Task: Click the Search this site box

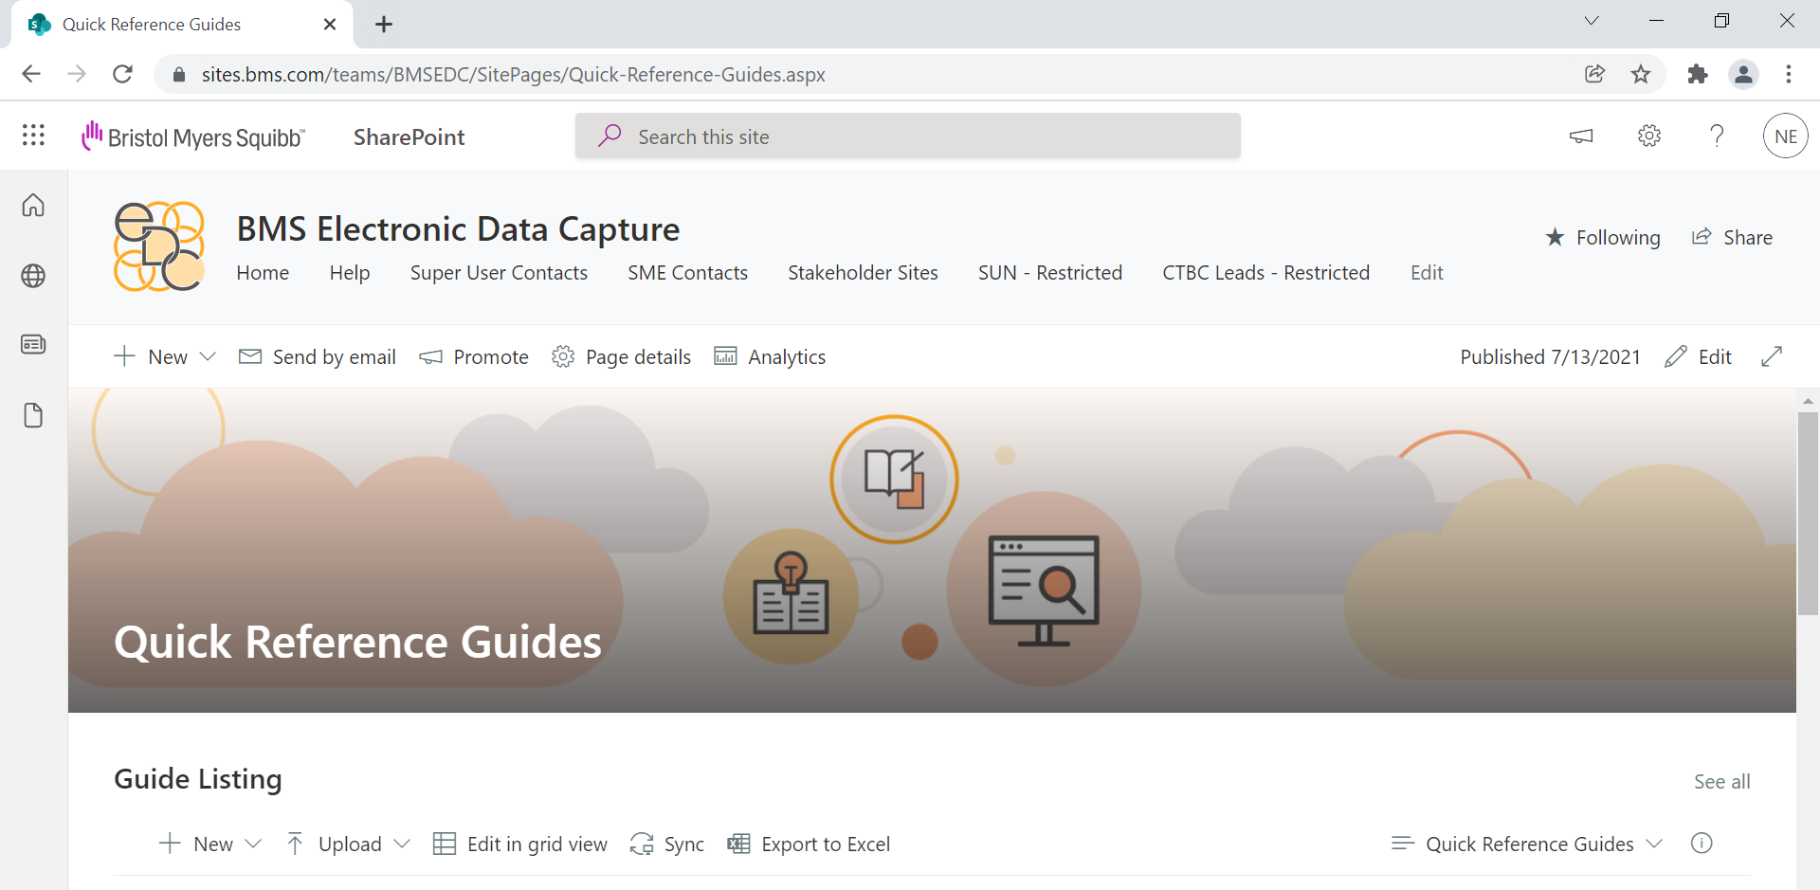Action: (x=907, y=136)
